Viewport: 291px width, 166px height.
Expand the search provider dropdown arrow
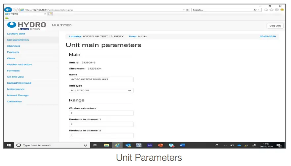(258, 10)
